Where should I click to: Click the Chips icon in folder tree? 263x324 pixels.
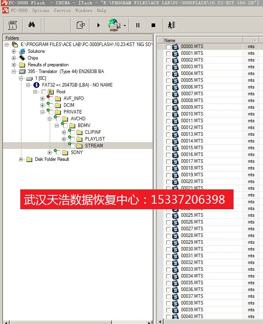tap(22, 58)
